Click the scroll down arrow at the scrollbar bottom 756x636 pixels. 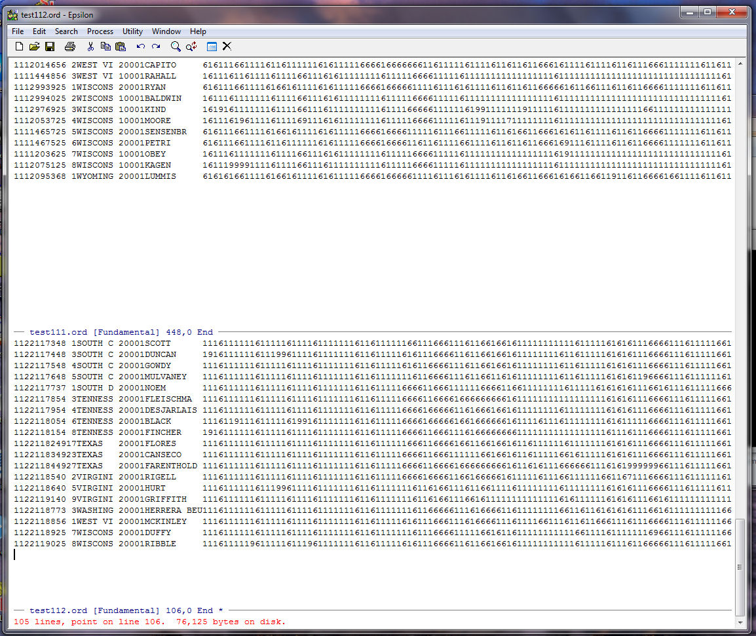(740, 622)
